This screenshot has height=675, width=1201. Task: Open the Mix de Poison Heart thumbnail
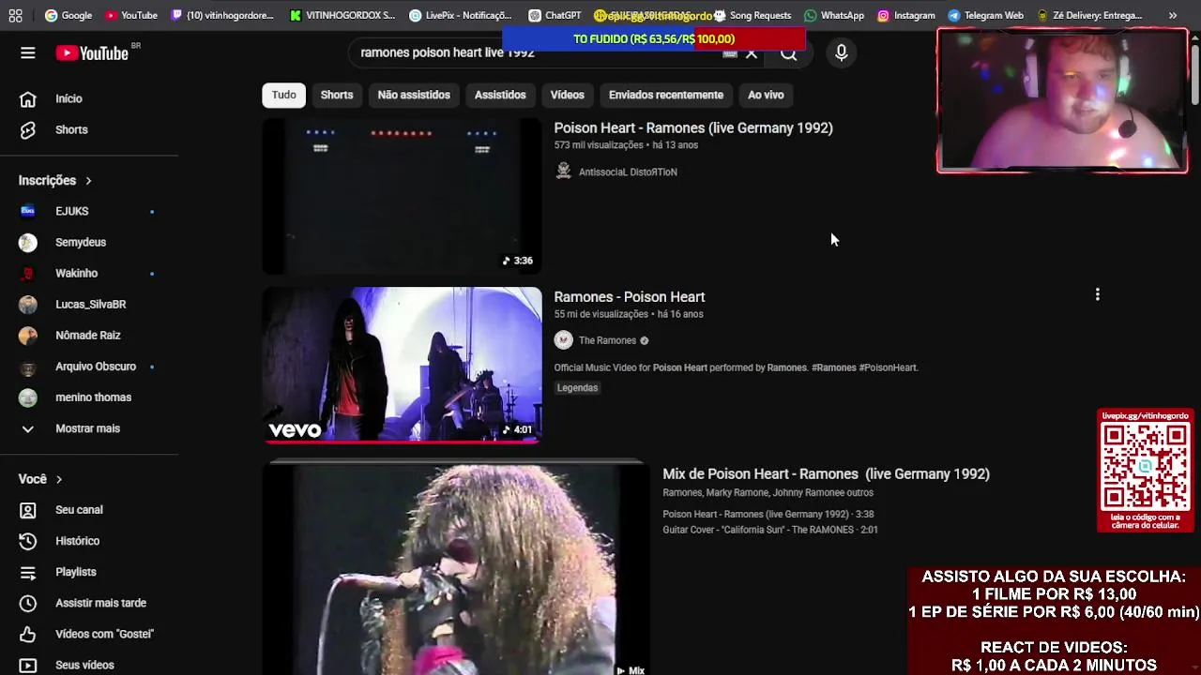455,570
